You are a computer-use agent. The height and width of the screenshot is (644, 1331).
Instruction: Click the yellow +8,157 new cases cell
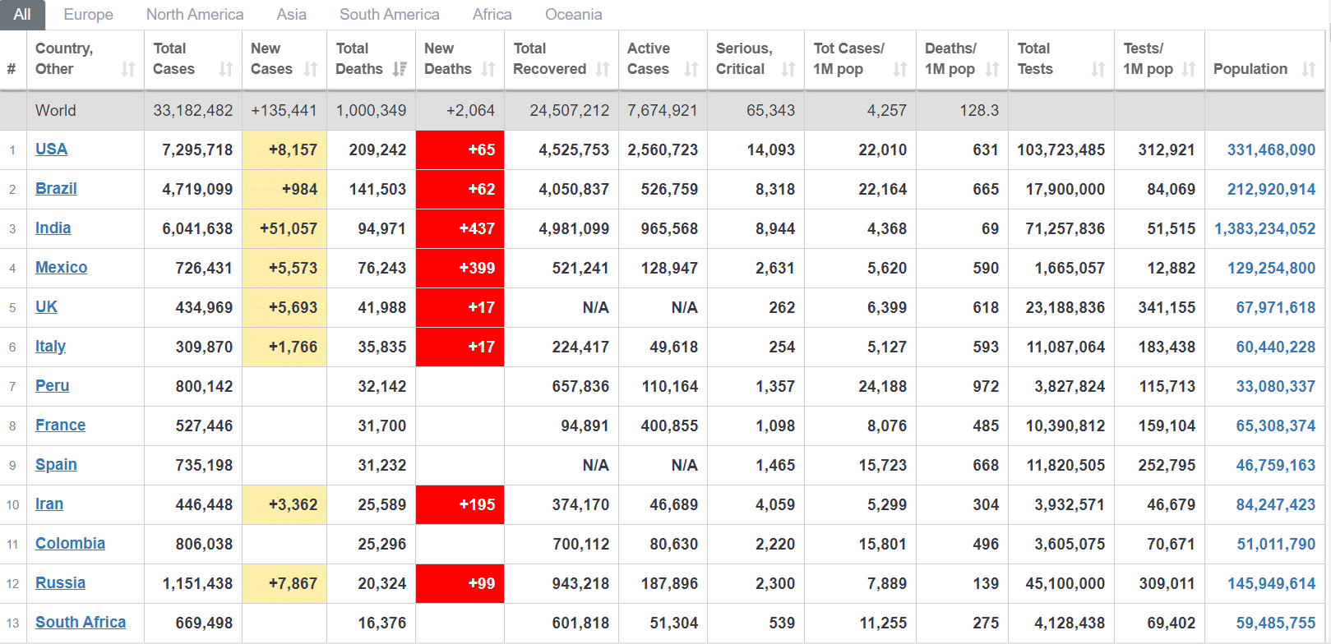284,150
